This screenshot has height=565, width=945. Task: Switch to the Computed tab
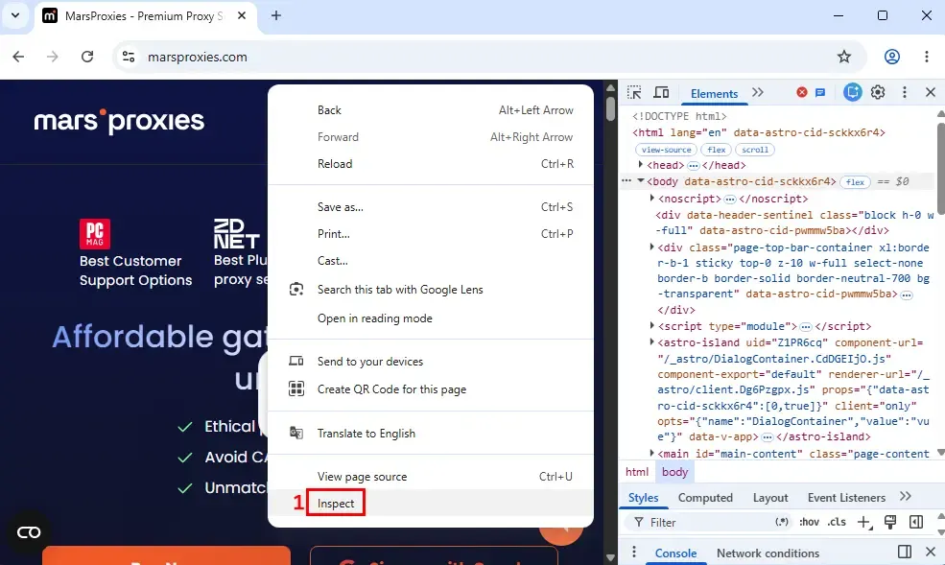[705, 498]
